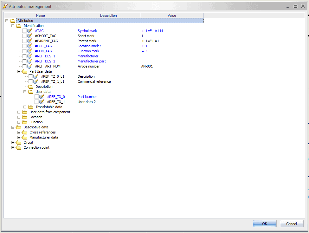
Task: Click the Manufacturer data folder icon
Action: 25,137
